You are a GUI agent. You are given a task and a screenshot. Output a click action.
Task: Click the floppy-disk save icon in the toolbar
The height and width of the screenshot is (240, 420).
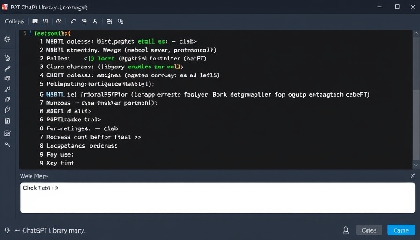35,22
